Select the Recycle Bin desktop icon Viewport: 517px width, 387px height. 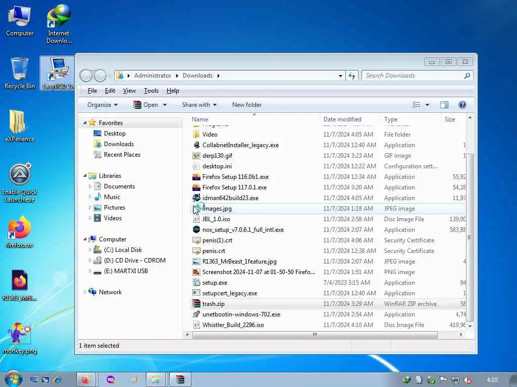pyautogui.click(x=20, y=73)
